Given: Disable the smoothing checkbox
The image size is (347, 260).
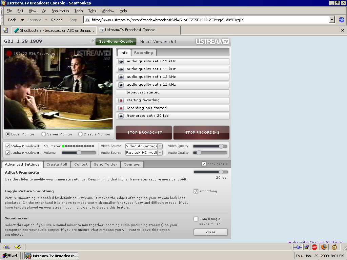Looking at the screenshot, I should coord(196,191).
